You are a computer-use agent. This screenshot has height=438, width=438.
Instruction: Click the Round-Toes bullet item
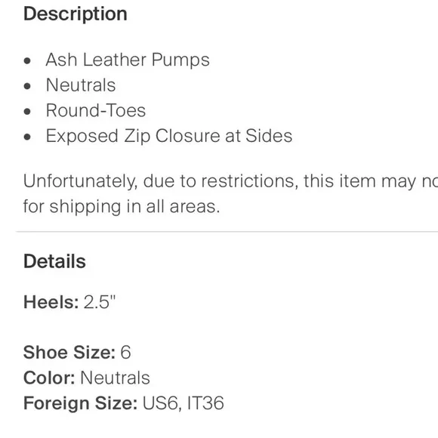tap(96, 110)
